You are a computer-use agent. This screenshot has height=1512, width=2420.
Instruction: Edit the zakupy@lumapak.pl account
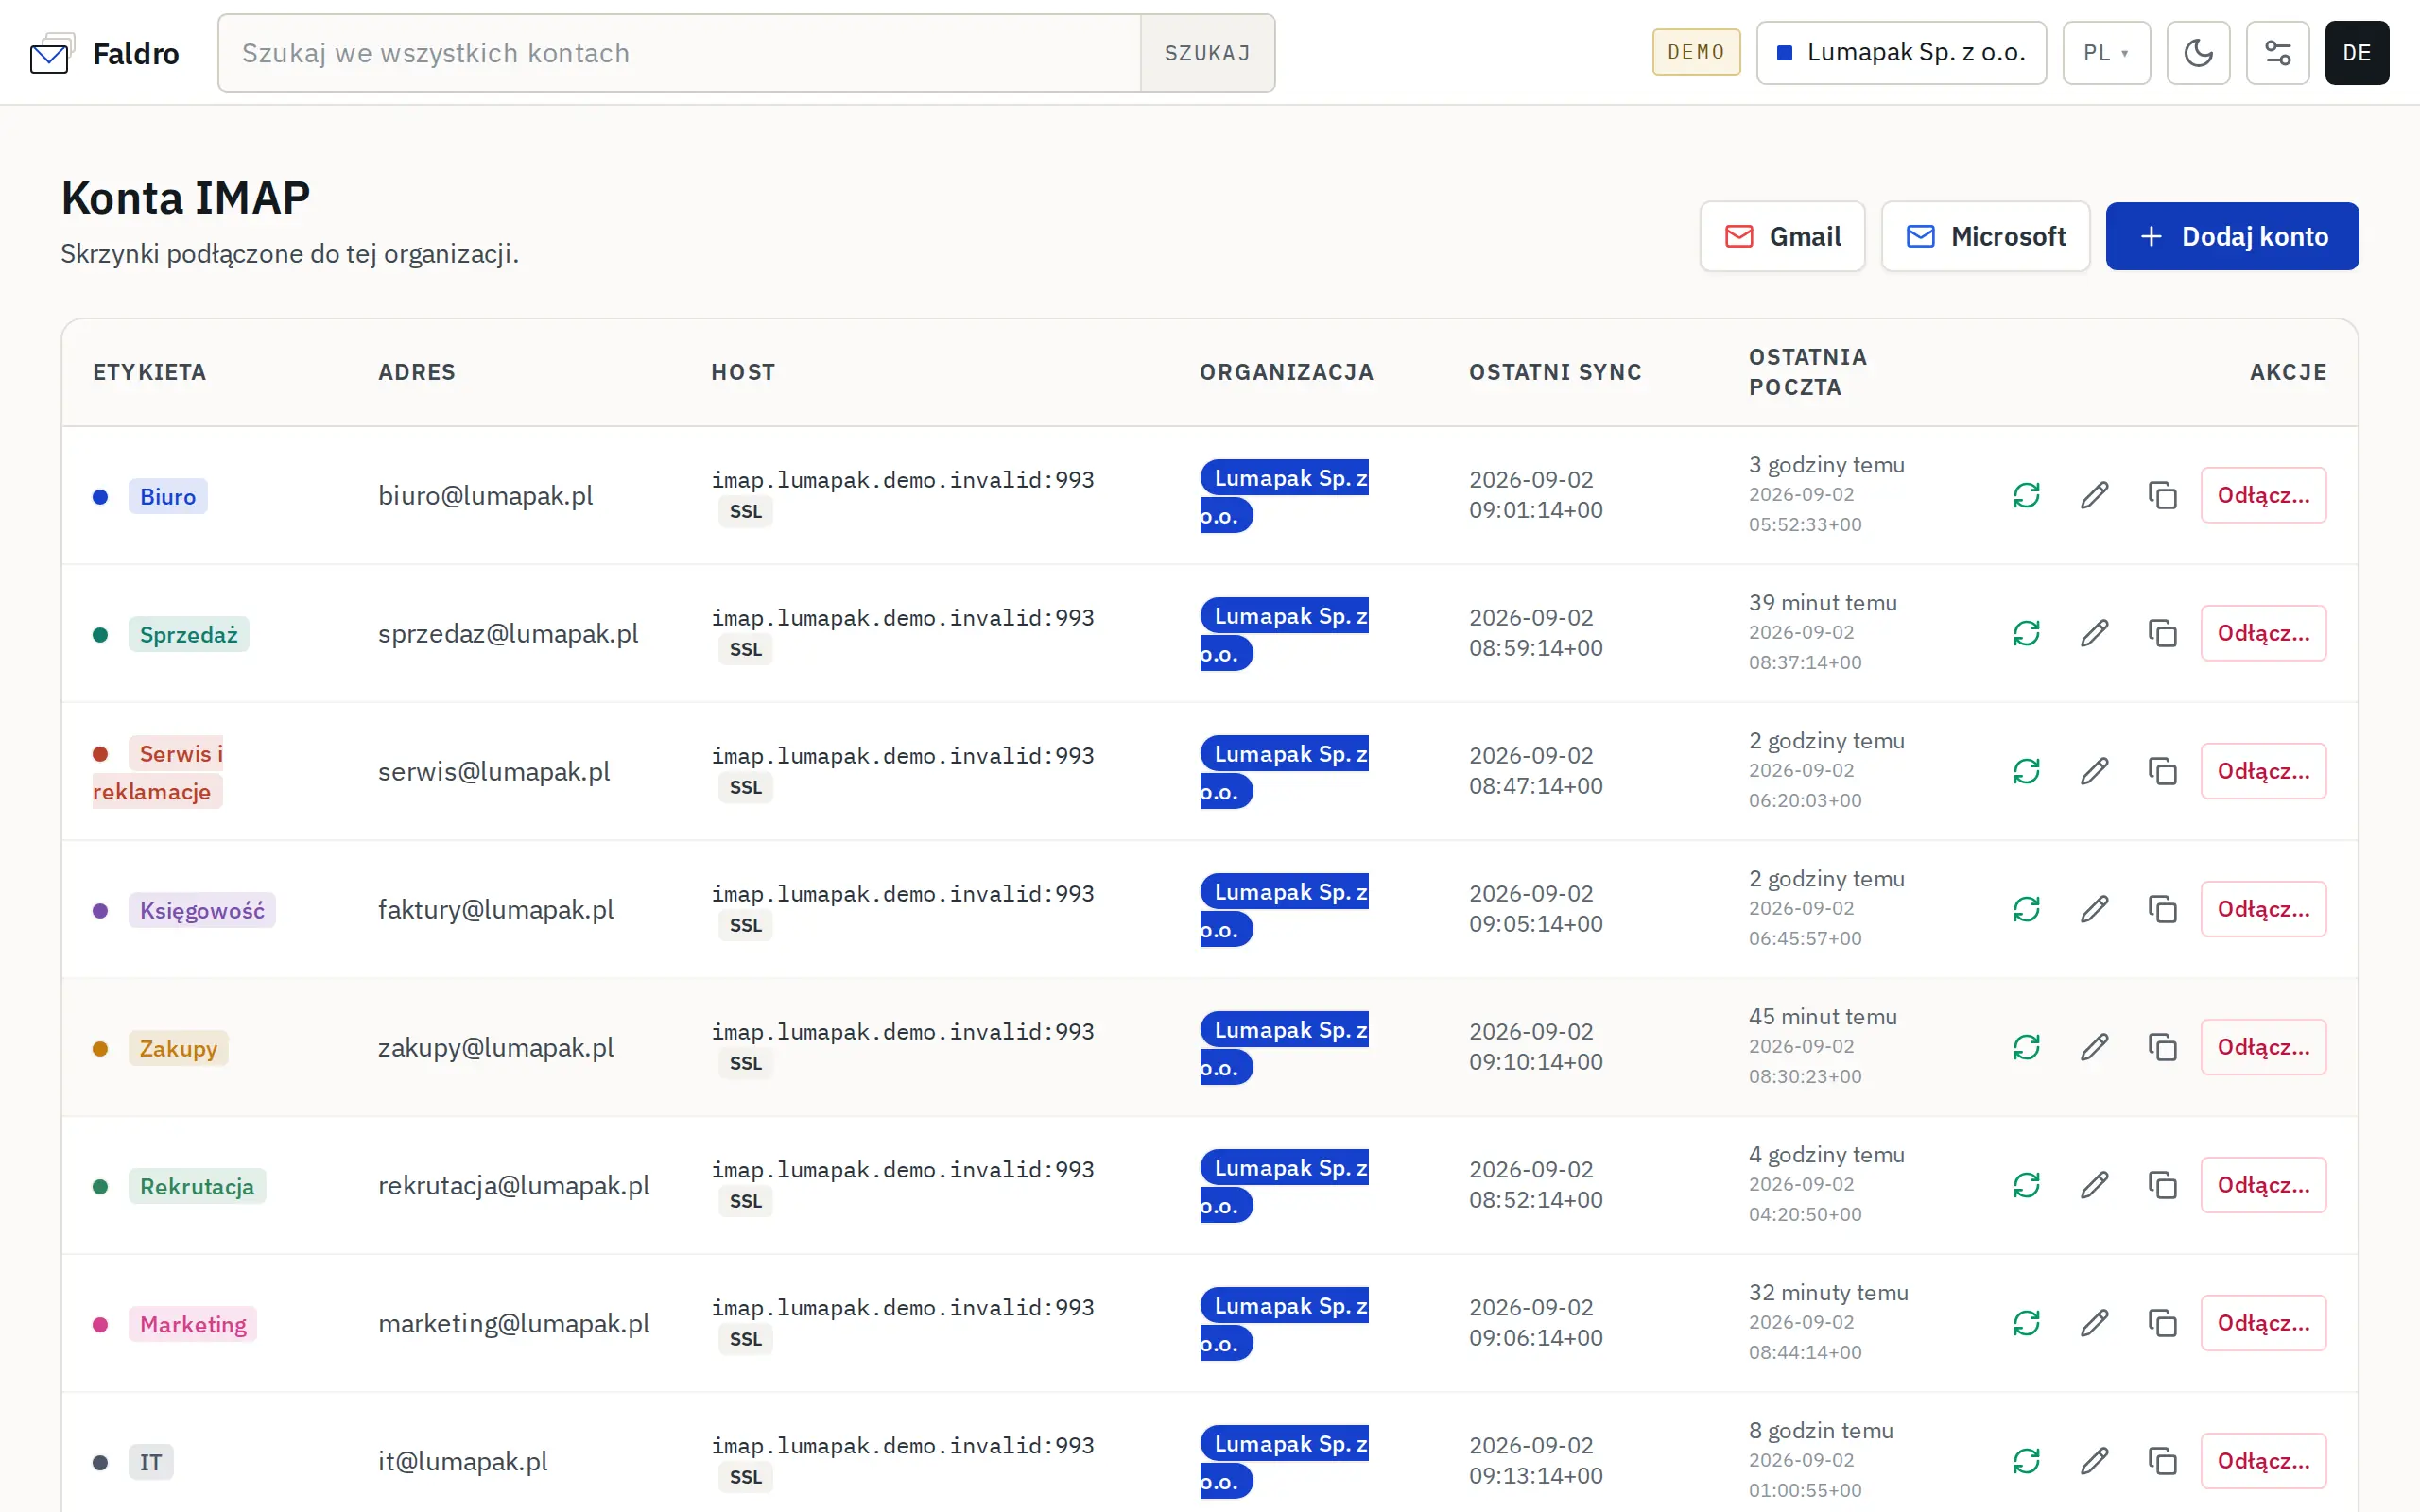pos(2094,1047)
